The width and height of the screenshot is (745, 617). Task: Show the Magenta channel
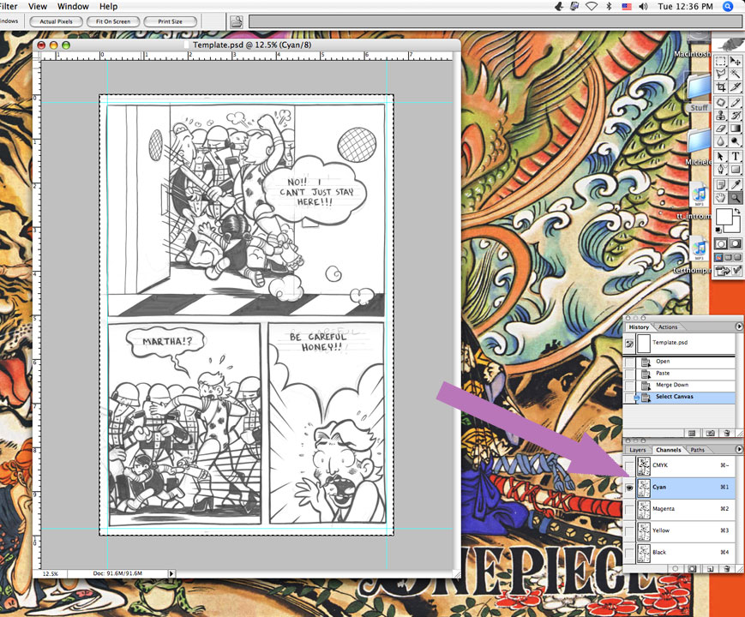[x=629, y=510]
